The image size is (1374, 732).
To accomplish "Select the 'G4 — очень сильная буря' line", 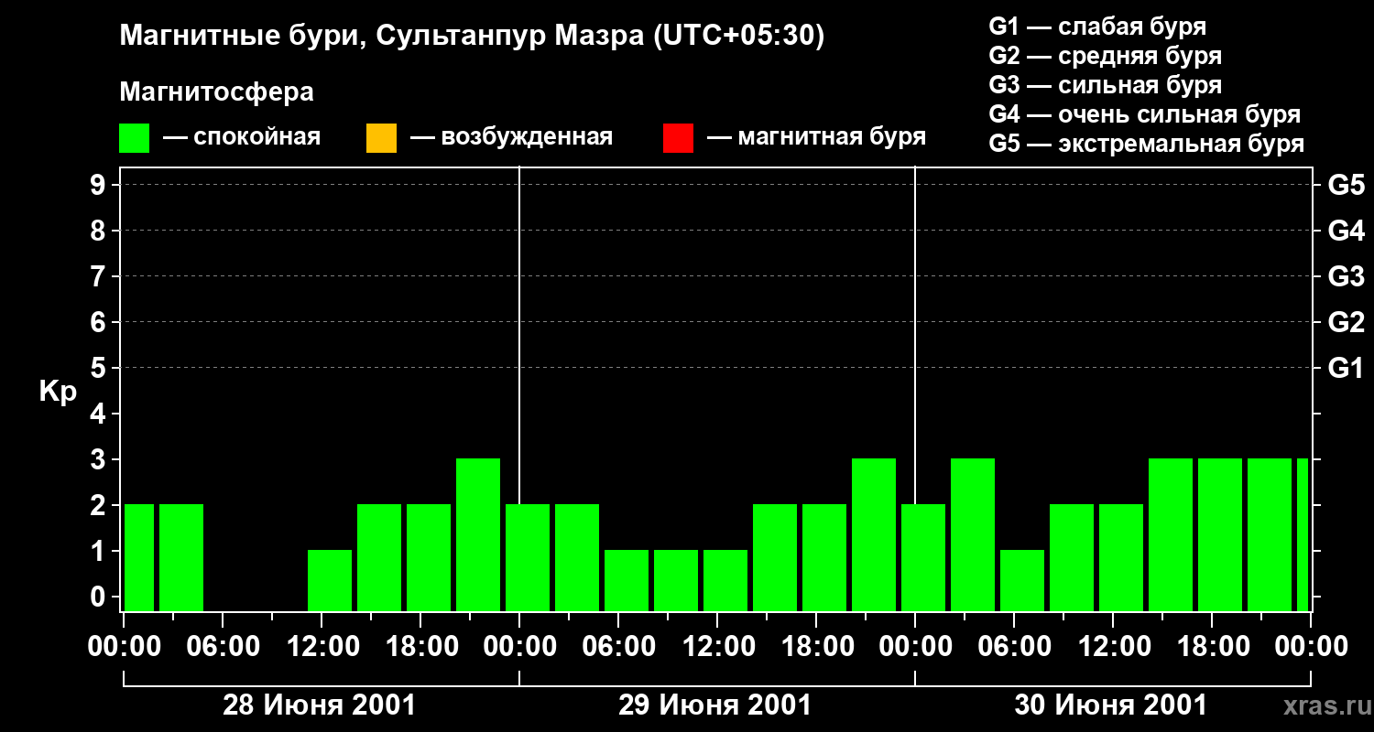I will tap(1145, 114).
